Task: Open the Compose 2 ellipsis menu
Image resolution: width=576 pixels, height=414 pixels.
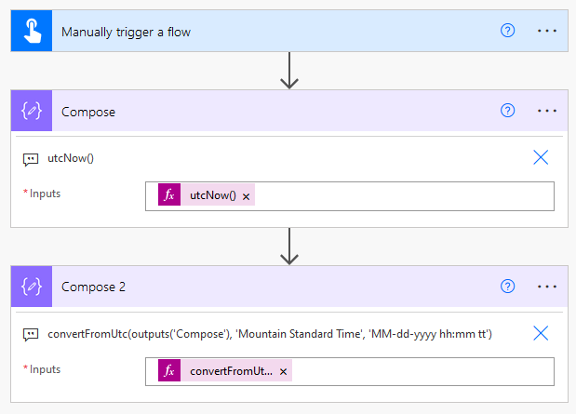Action: 546,287
